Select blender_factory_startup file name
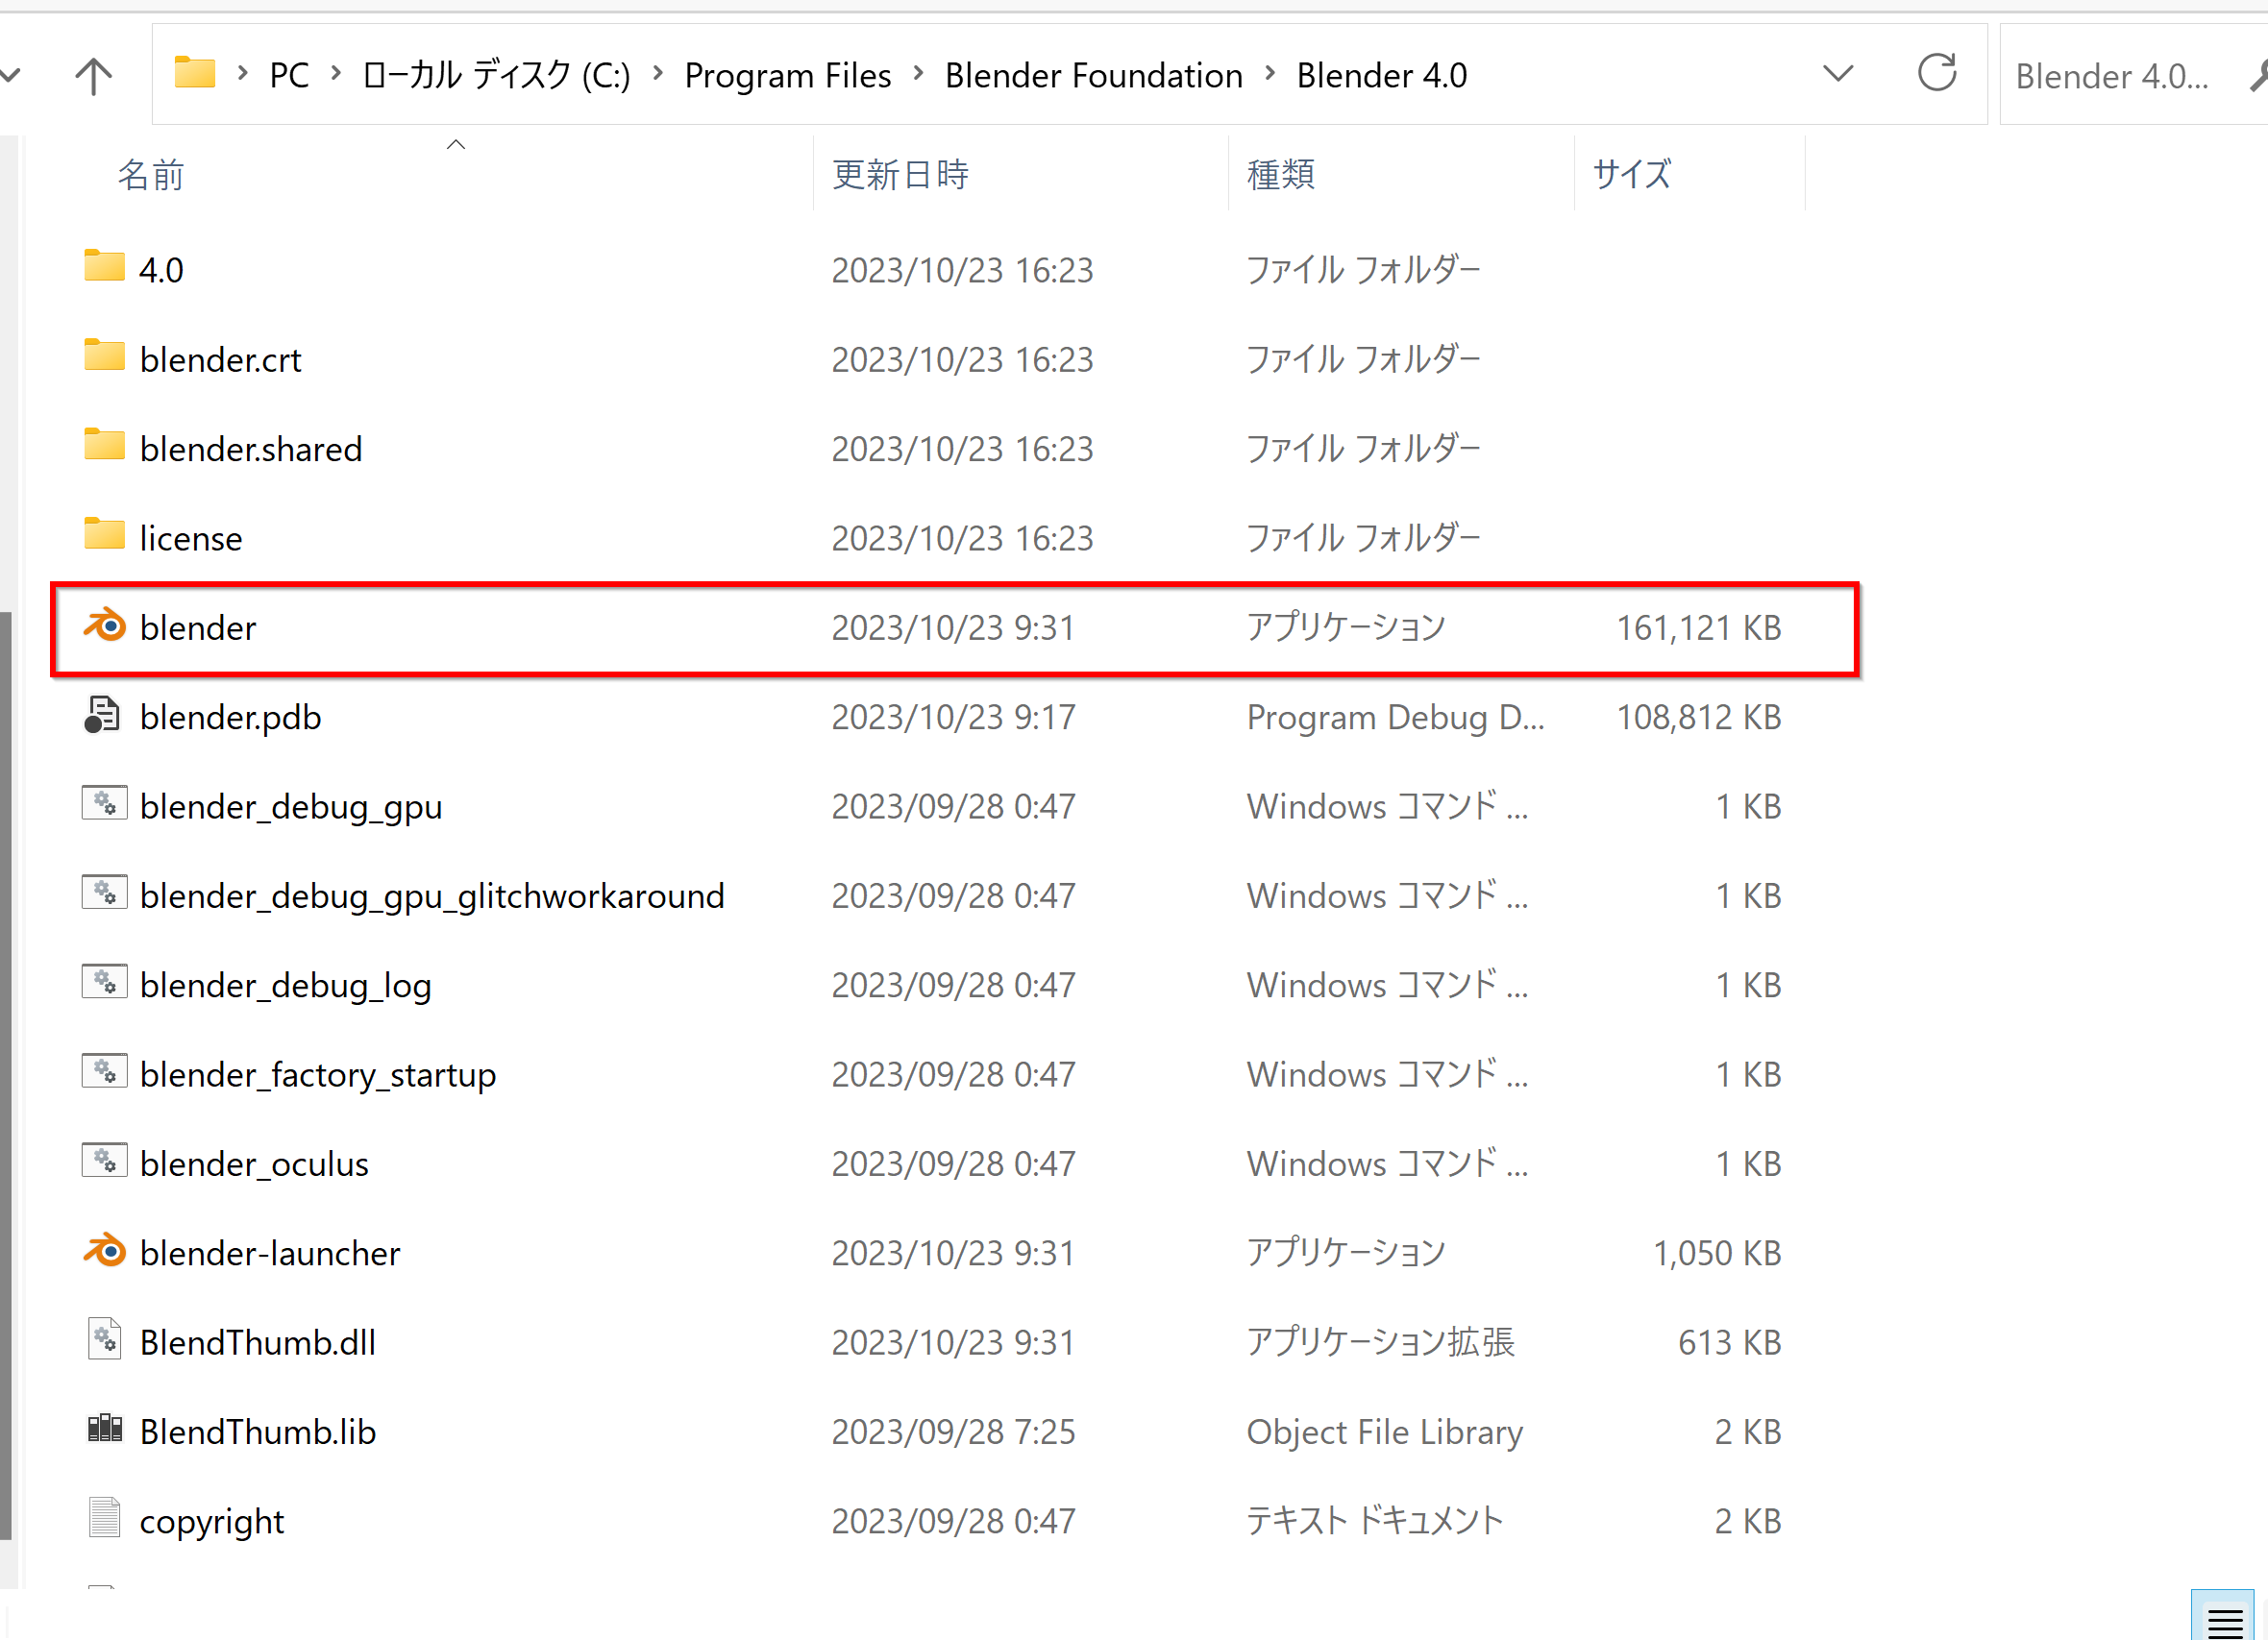Image resolution: width=2268 pixels, height=1640 pixels. [318, 1075]
